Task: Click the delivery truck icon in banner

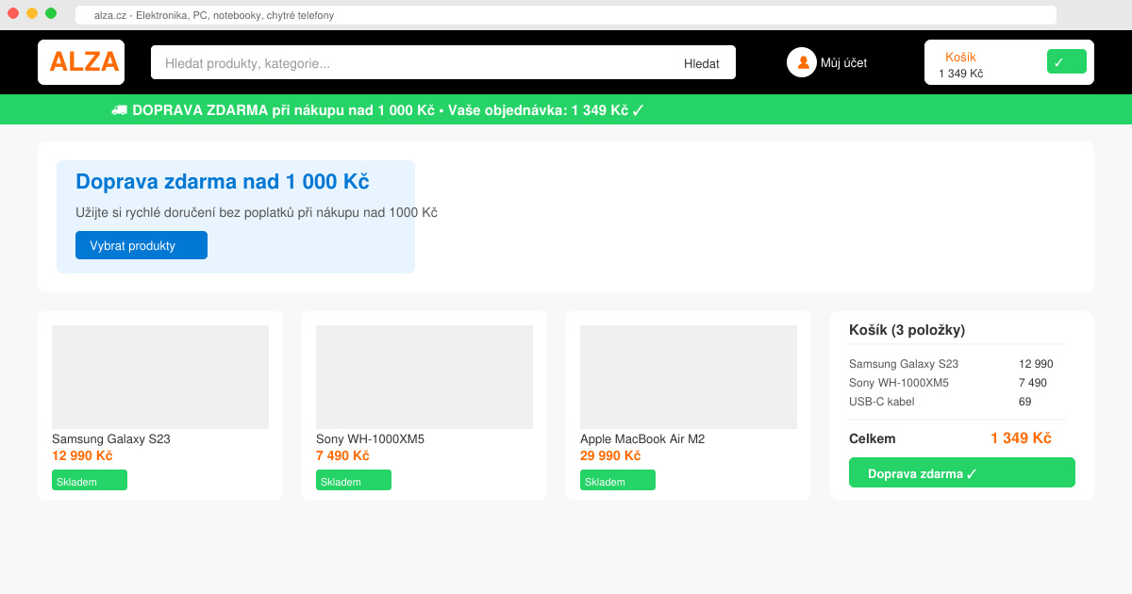Action: (x=119, y=110)
